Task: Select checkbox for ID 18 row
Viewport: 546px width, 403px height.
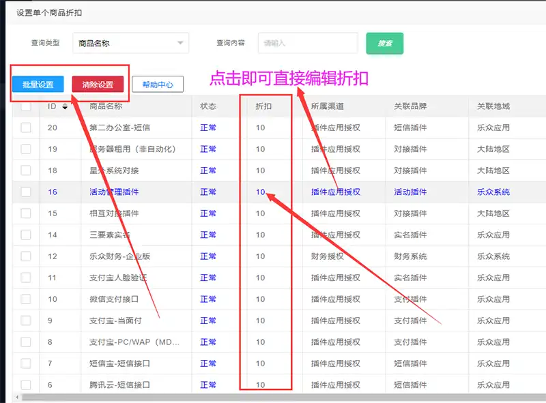Action: (x=26, y=170)
